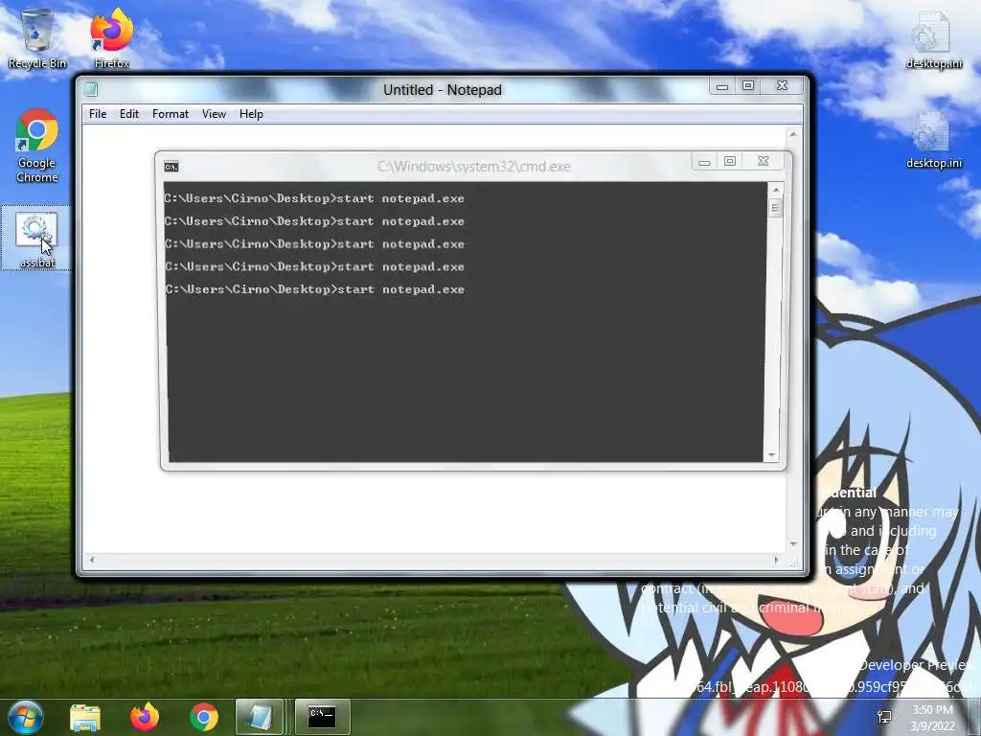This screenshot has width=981, height=736.
Task: Open the View menu in Notepad
Action: (x=214, y=114)
